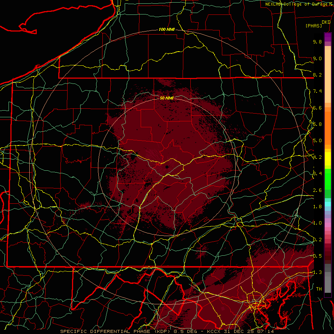
Task: Click the 31 DEC 25 date text
Action: point(239,331)
